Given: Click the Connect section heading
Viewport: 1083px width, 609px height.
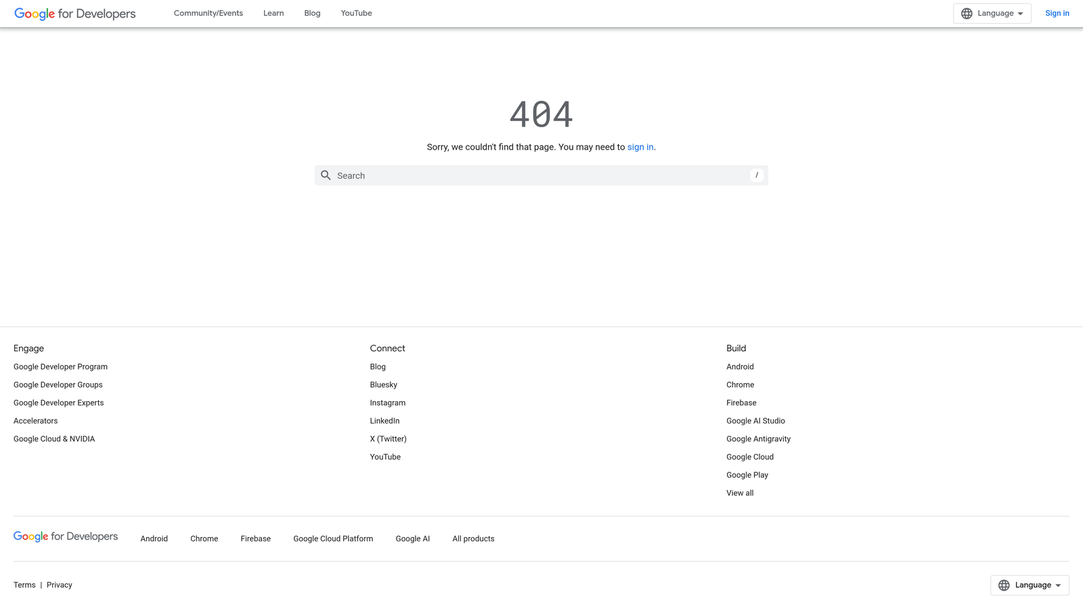Looking at the screenshot, I should tap(388, 348).
